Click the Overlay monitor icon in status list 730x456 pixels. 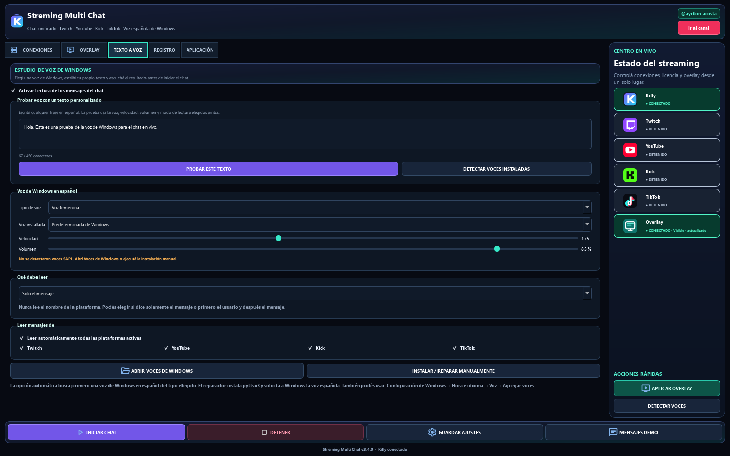(630, 226)
